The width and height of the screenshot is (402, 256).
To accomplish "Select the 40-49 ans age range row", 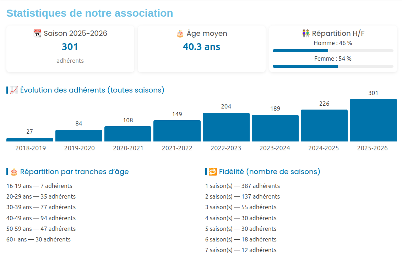I will [x=41, y=218].
